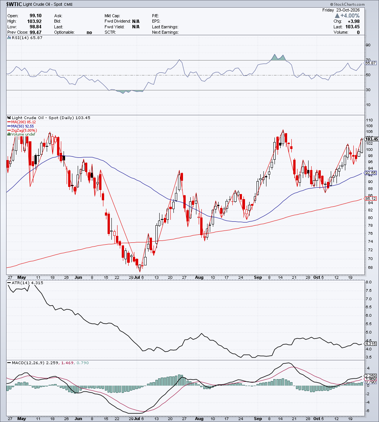Click the 2.259 MACD axis tag
Image resolution: width=379 pixels, height=422 pixels.
pos(371,376)
